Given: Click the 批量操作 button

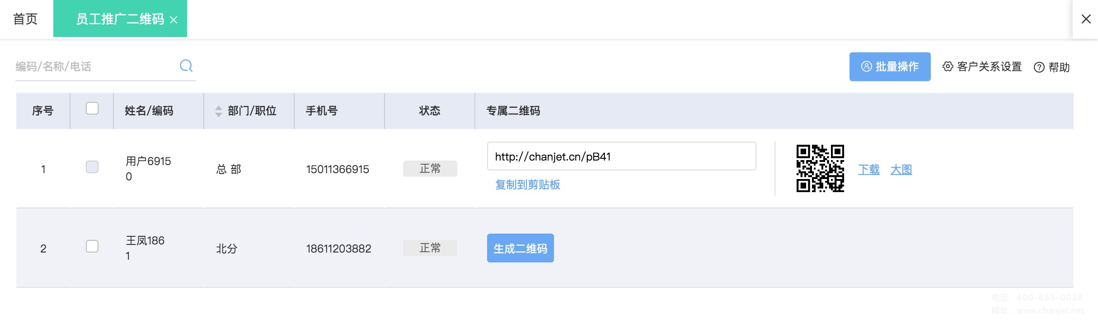Looking at the screenshot, I should pyautogui.click(x=890, y=67).
